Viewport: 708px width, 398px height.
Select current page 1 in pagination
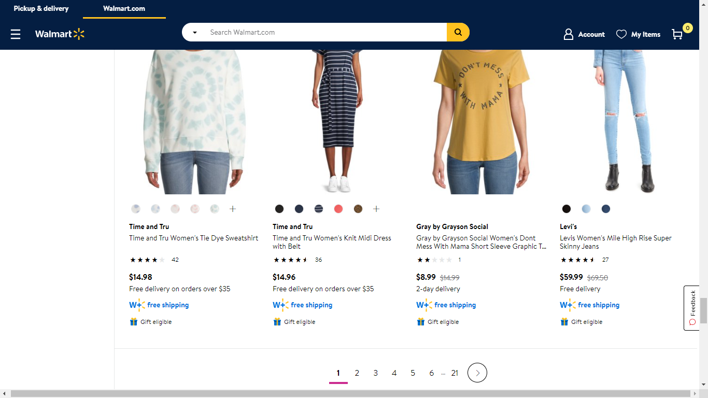click(x=338, y=373)
